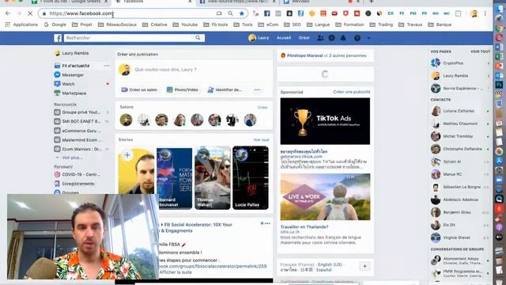Viewport: 506px width, 285px height.
Task: Click the Facebook extension icon in toolbar
Action: click(x=267, y=13)
